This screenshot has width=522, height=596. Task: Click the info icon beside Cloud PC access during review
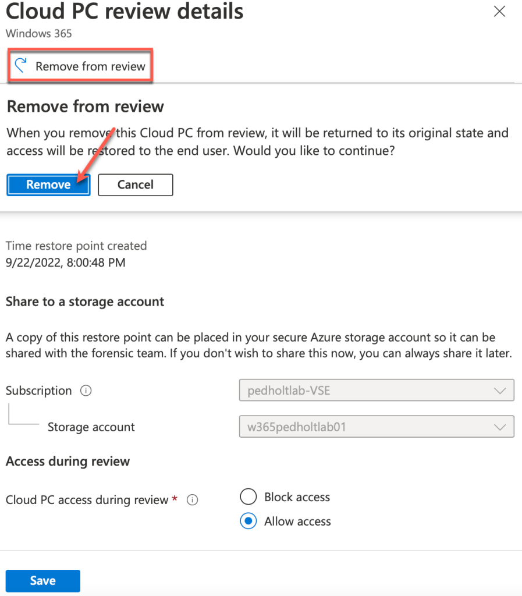click(192, 499)
